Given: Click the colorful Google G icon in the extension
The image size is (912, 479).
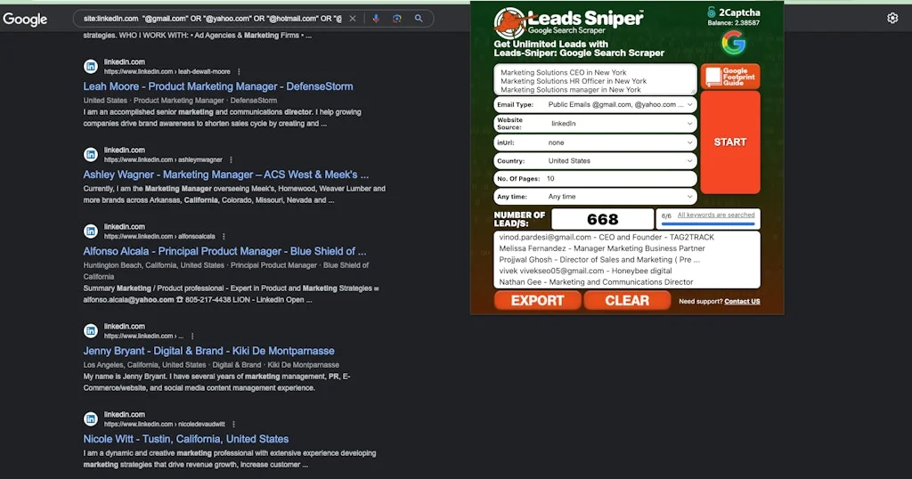Looking at the screenshot, I should (x=734, y=43).
